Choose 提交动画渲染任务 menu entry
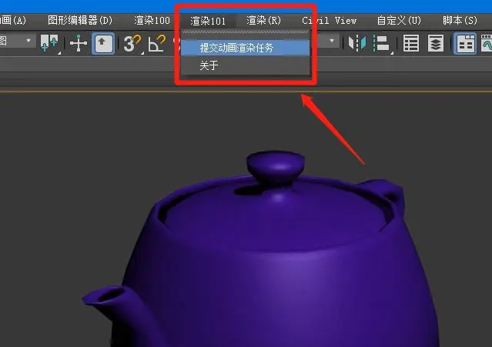Screen dimensions: 492x347 pyautogui.click(x=246, y=48)
